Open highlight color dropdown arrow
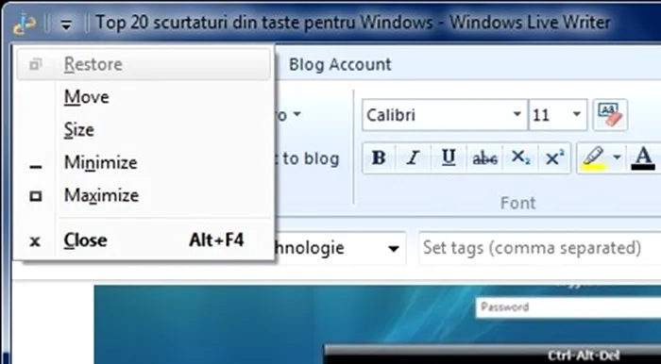The width and height of the screenshot is (661, 364). point(617,157)
